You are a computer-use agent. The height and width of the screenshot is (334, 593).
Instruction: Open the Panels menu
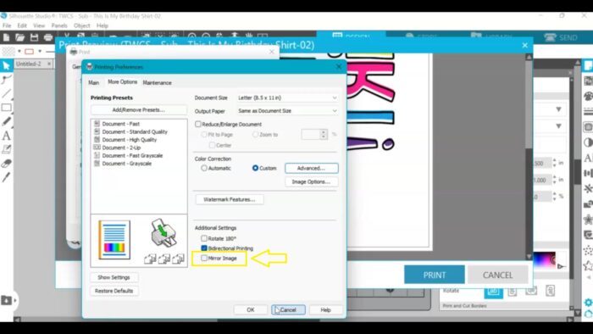click(59, 25)
